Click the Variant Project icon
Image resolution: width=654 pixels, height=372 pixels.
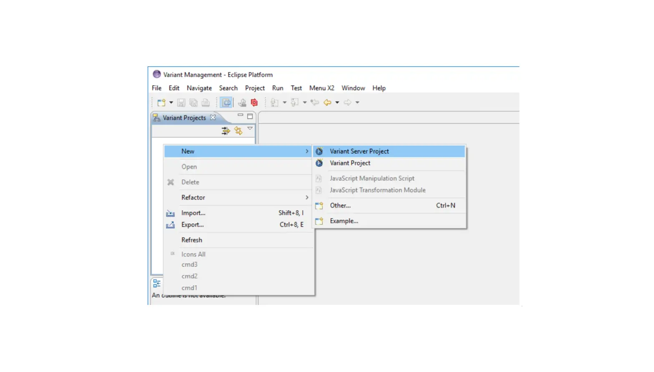319,163
